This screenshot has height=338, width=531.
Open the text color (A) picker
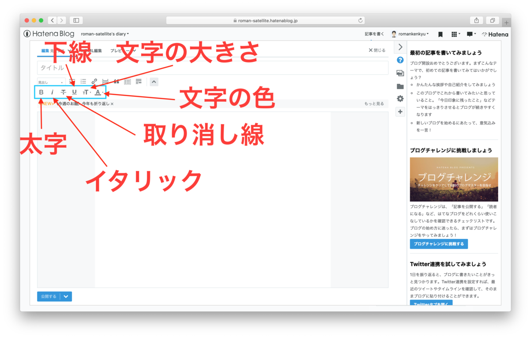point(99,92)
